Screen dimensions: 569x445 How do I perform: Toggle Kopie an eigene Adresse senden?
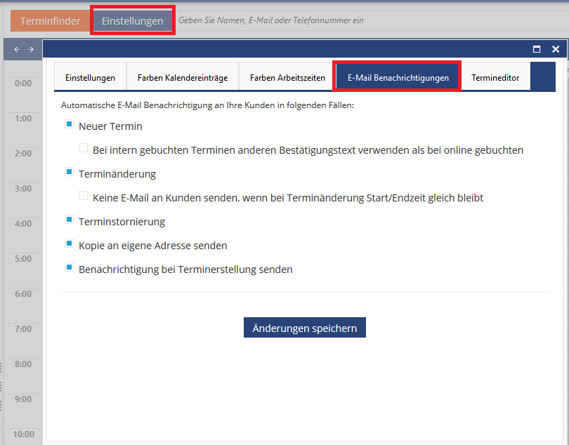coord(69,244)
